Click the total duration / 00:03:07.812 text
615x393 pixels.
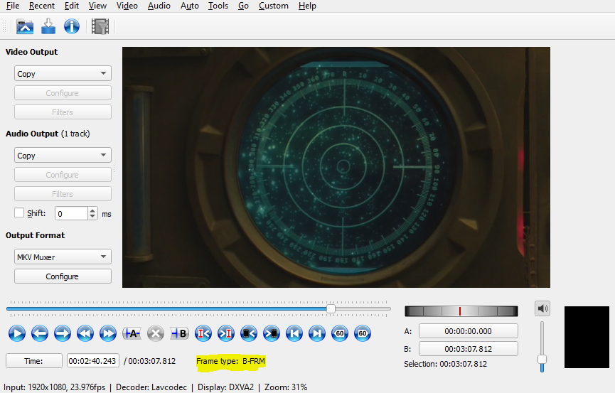coord(149,361)
